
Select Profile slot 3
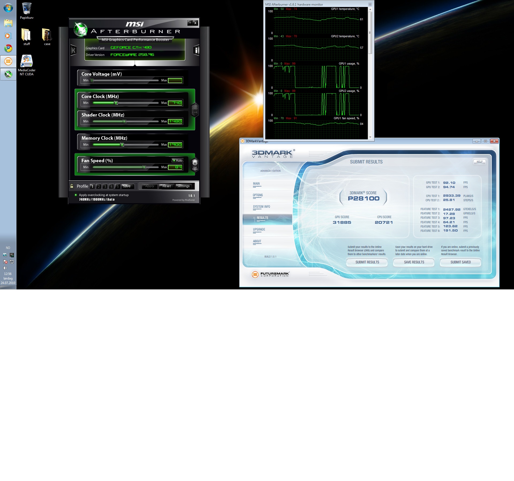[x=105, y=186]
